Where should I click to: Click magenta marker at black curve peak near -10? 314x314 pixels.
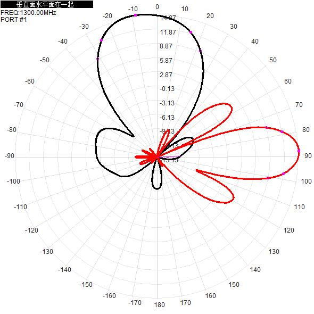[135, 15]
